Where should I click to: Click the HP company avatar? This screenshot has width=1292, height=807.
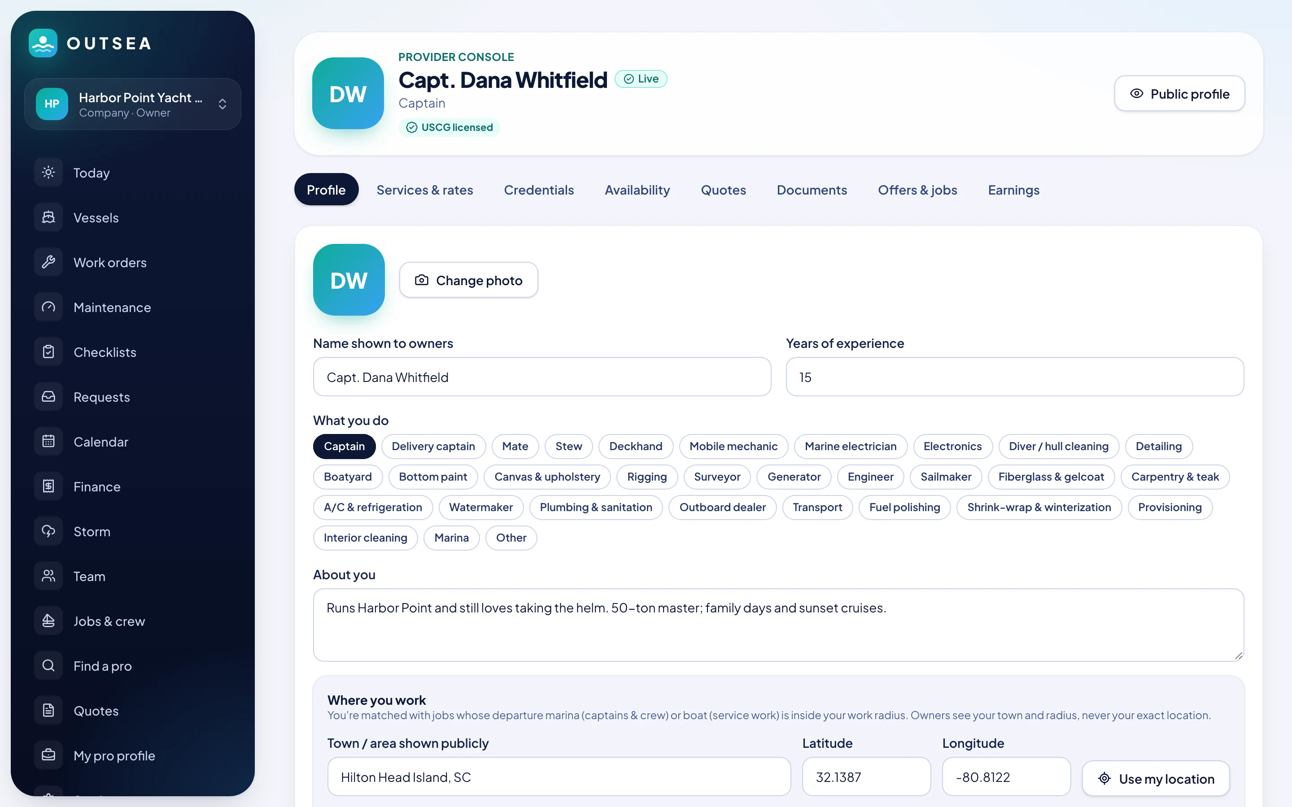point(52,104)
